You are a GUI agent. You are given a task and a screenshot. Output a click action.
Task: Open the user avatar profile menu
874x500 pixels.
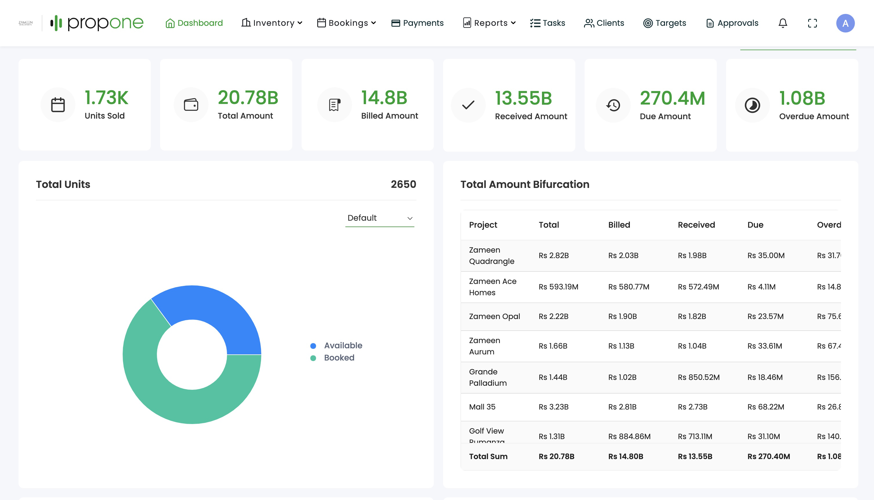click(845, 23)
